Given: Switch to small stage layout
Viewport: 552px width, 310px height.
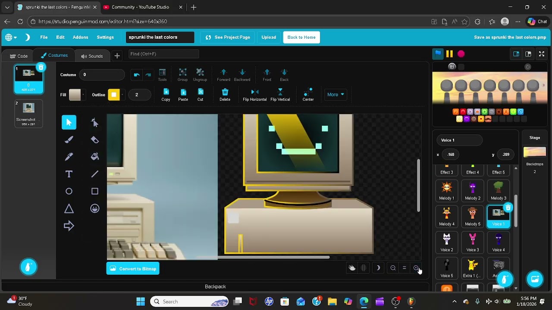Looking at the screenshot, I should coord(516,54).
